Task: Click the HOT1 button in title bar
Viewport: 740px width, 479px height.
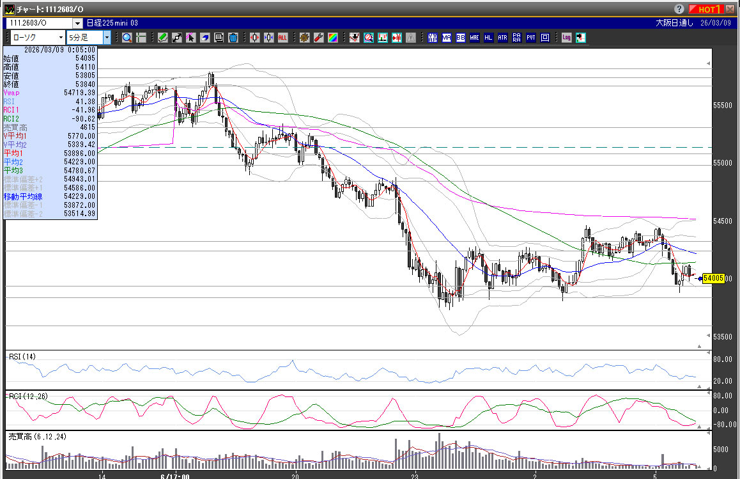Action: click(707, 10)
